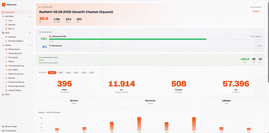Go to Kalender page
The width and height of the screenshot is (269, 133).
pyautogui.click(x=18, y=25)
